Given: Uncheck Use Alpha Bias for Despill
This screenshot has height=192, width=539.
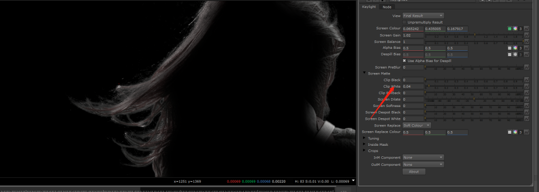Looking at the screenshot, I should click(404, 61).
